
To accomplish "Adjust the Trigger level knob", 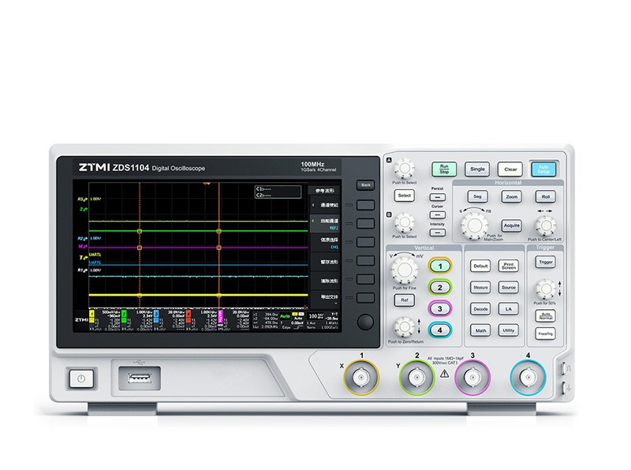I will (545, 289).
